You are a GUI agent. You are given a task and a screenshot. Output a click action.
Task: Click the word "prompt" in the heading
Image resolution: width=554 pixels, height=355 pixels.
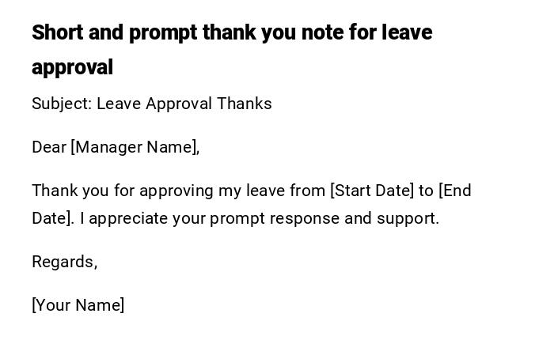[x=162, y=32]
